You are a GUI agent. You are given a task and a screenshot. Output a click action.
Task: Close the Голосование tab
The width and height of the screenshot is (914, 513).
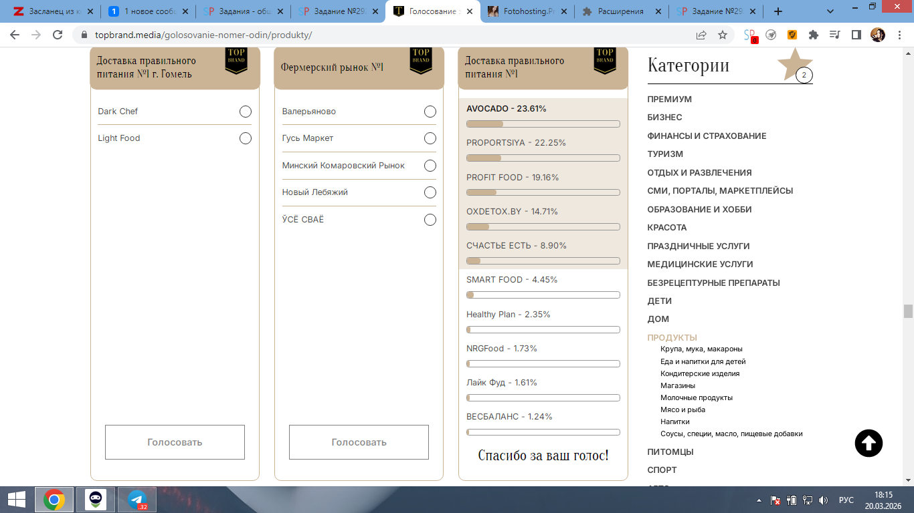coord(470,11)
